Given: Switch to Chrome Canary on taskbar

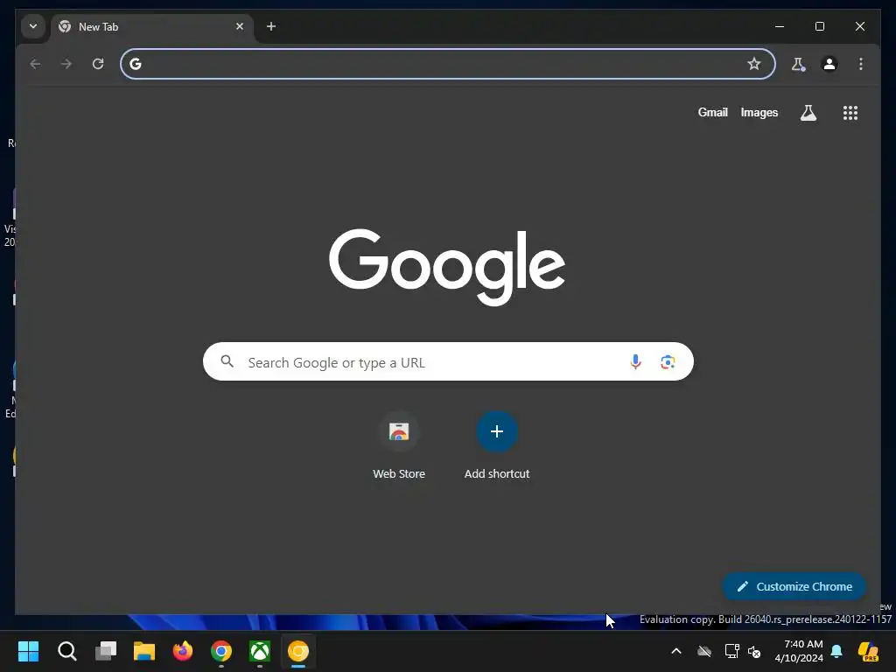Looking at the screenshot, I should click(x=298, y=651).
